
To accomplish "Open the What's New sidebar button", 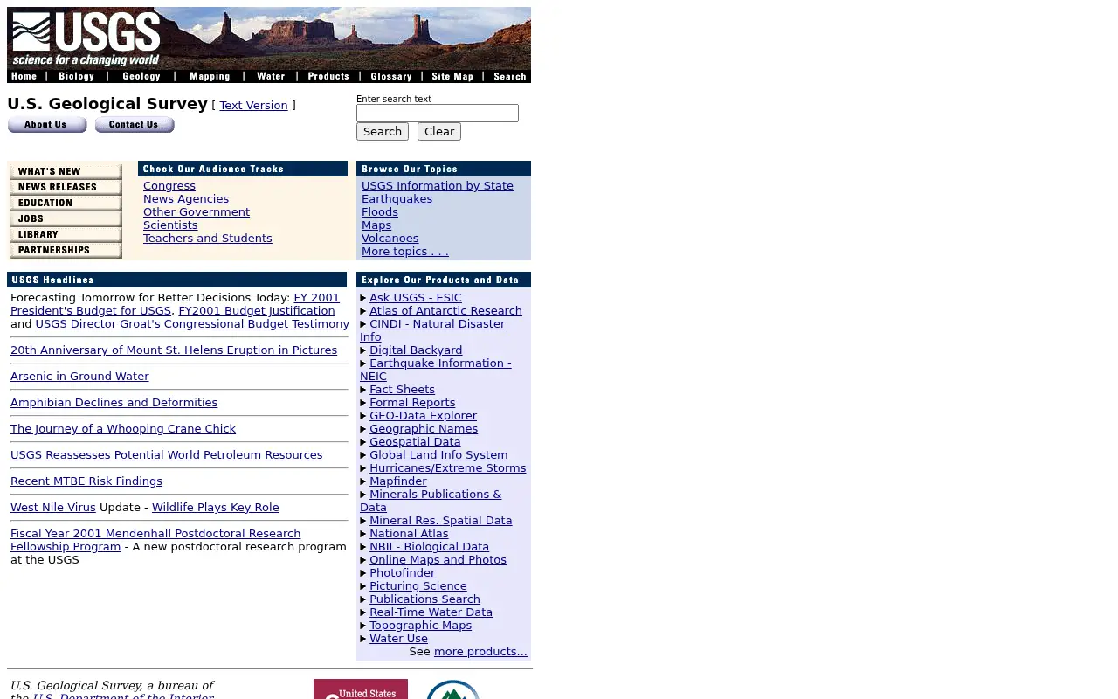I will (66, 172).
